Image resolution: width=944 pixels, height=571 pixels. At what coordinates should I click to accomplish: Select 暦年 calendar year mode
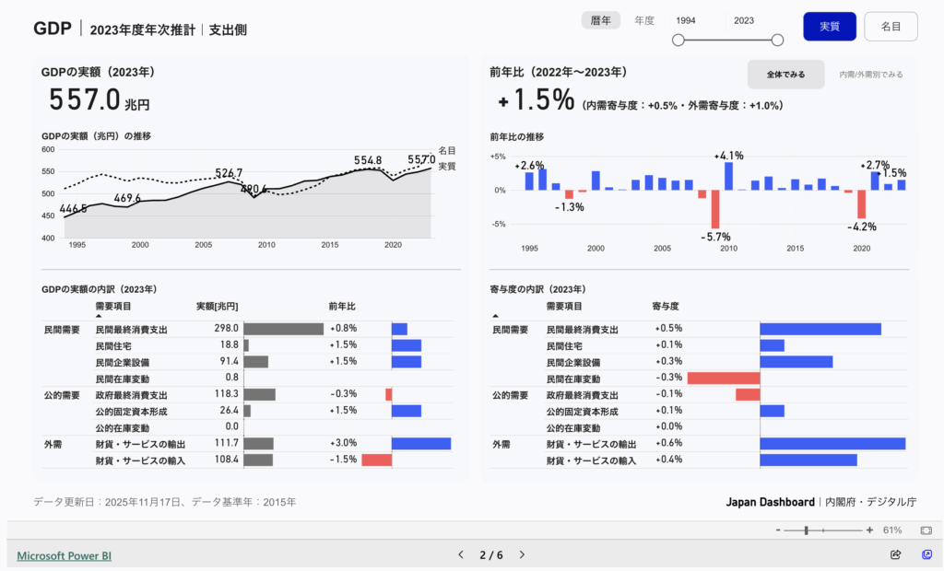[x=600, y=20]
